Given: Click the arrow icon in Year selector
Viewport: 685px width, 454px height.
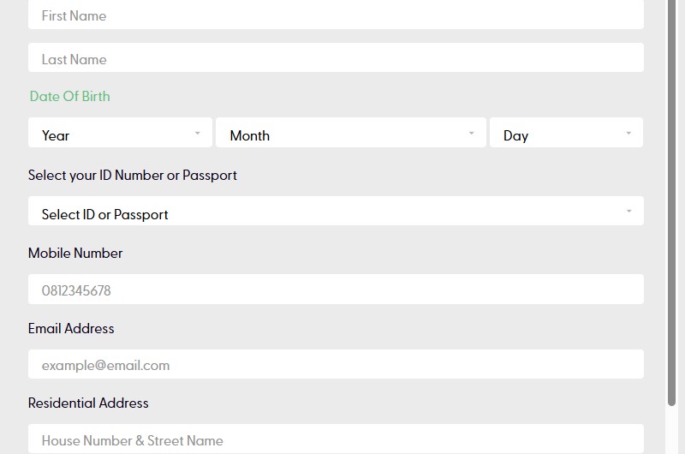Looking at the screenshot, I should pos(198,133).
